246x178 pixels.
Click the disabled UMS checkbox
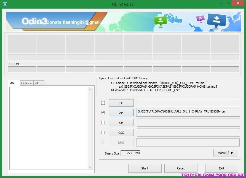[x=102, y=142]
